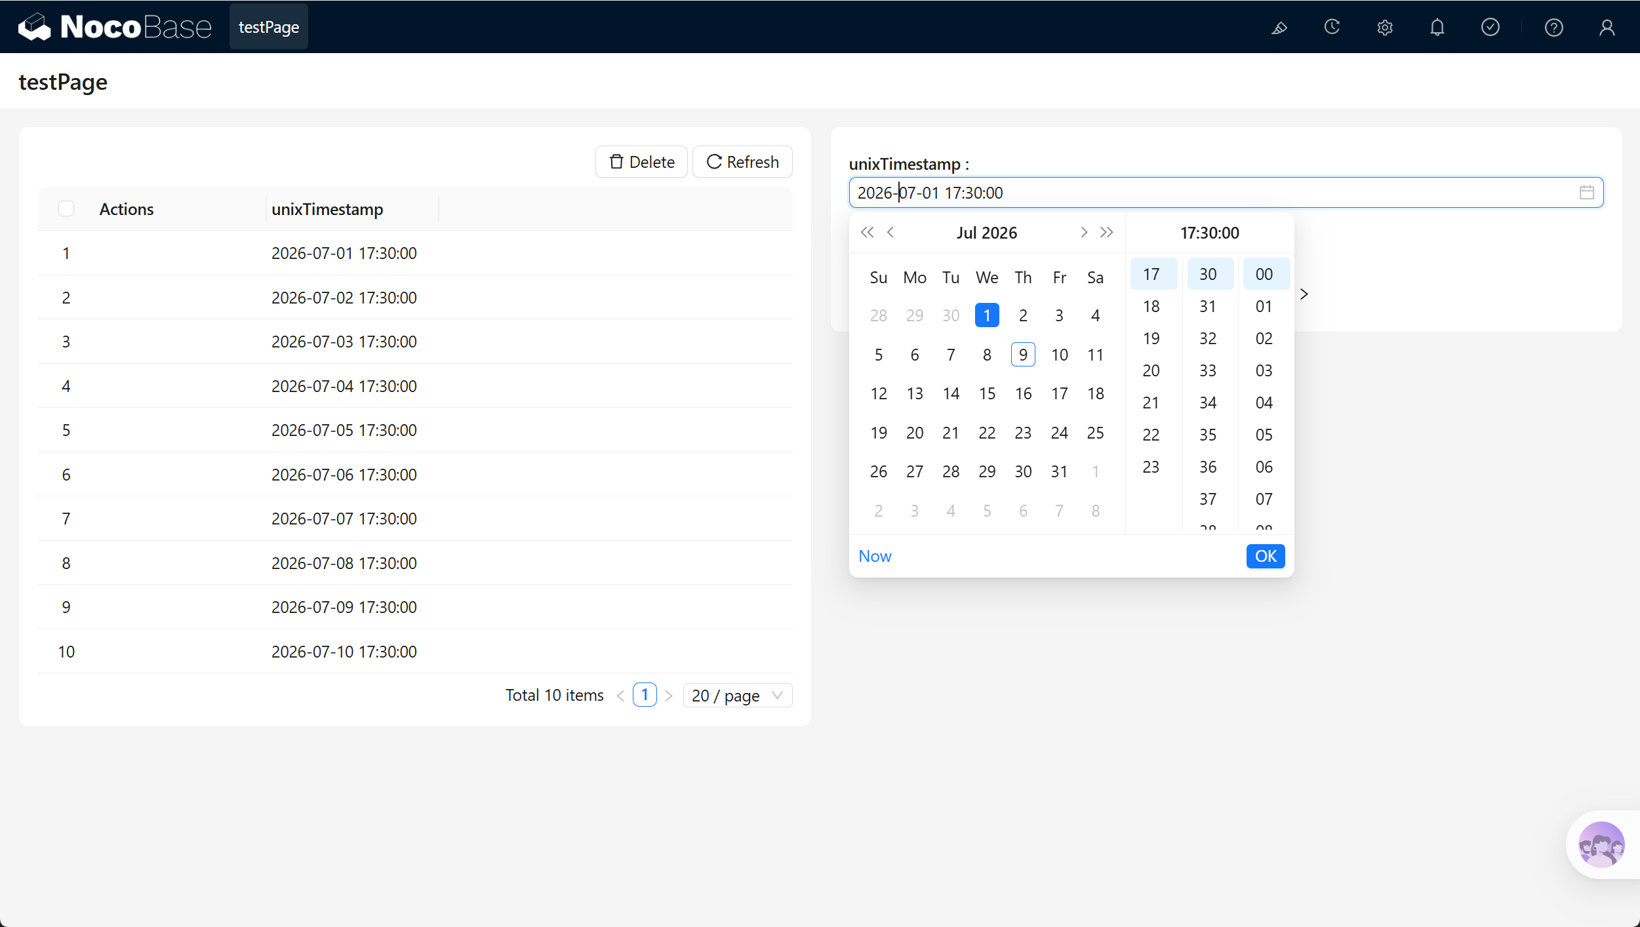Open the AI assistant avatar bubble
The image size is (1640, 927).
1601,844
